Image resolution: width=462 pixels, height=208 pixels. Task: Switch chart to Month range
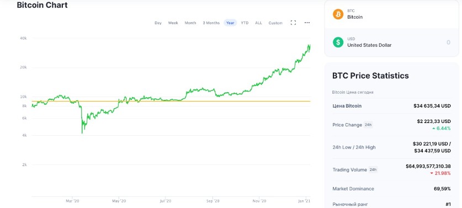[x=190, y=23]
